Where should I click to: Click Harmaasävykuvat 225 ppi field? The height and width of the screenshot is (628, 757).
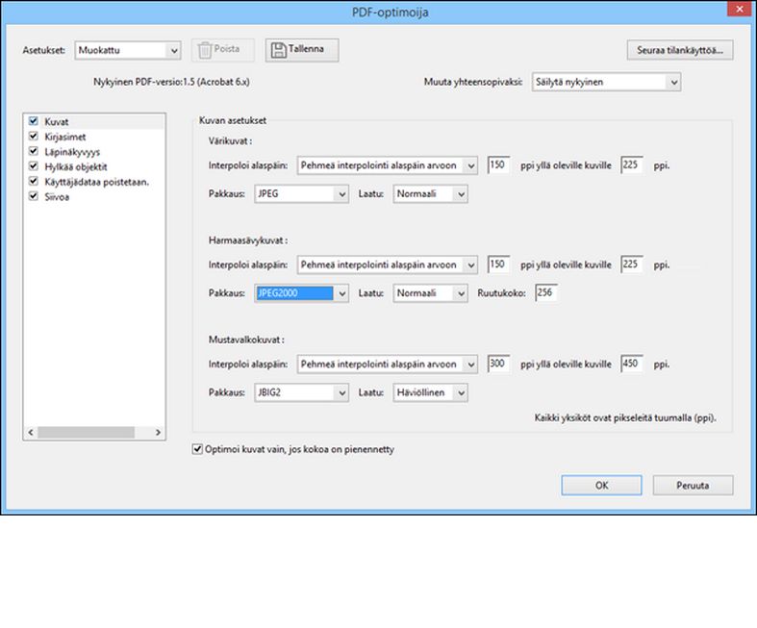tap(632, 264)
